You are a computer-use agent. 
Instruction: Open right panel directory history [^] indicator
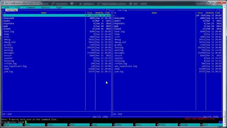(218, 10)
